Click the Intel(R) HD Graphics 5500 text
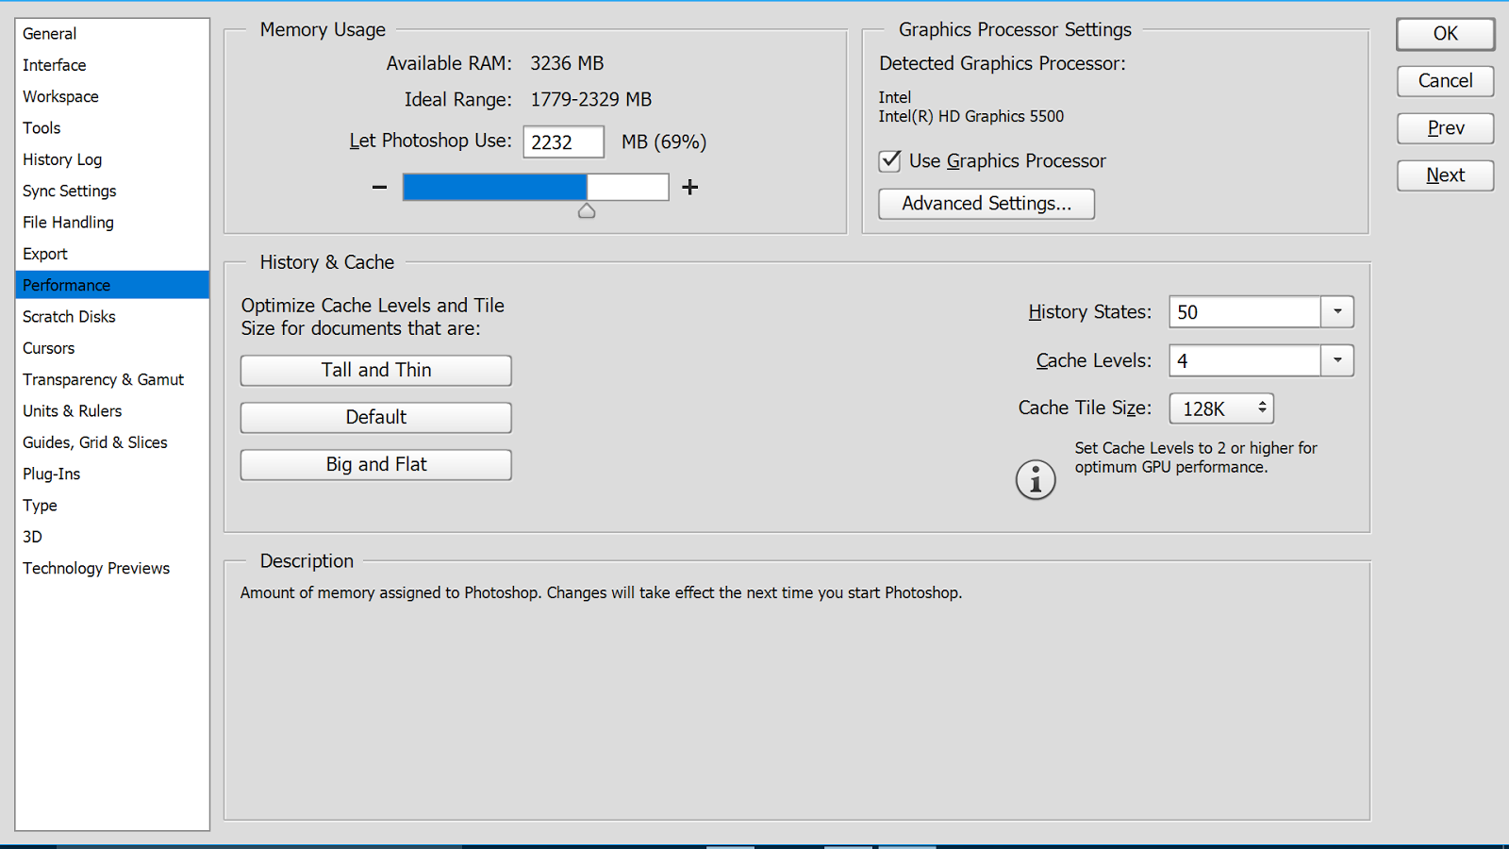1509x849 pixels. point(971,116)
